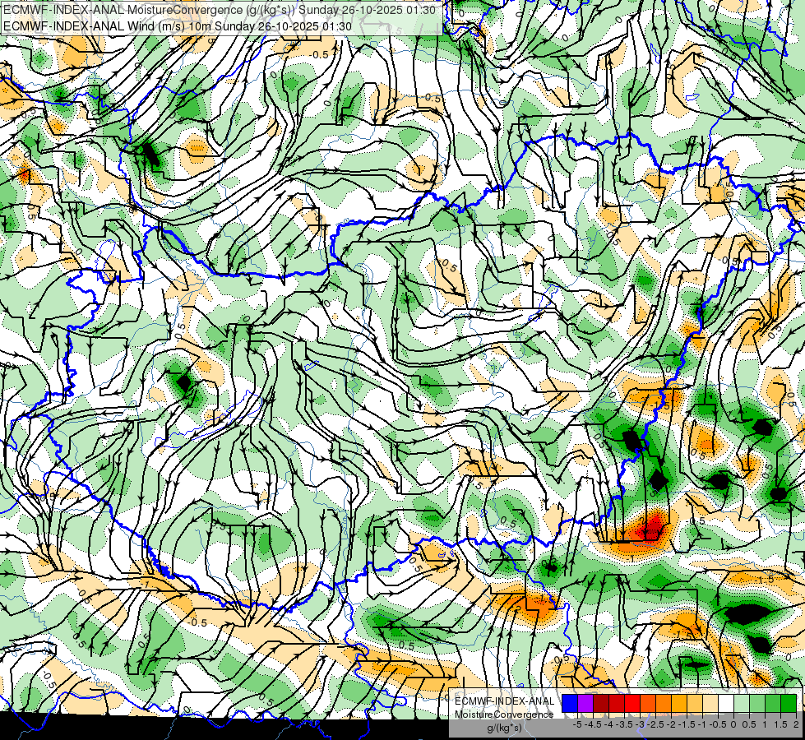Choose the light orange swatch between -1.5 and -1
This screenshot has height=740, width=805.
[x=695, y=704]
